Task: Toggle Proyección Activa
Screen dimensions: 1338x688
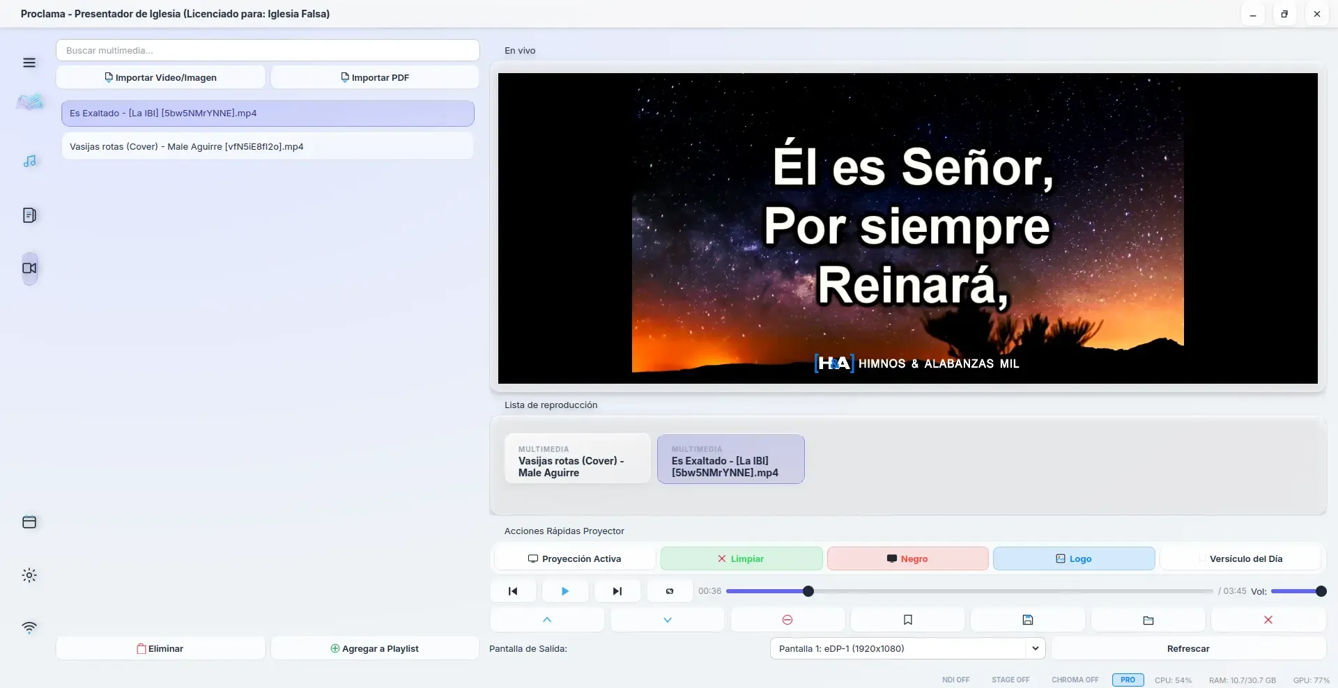Action: 575,558
